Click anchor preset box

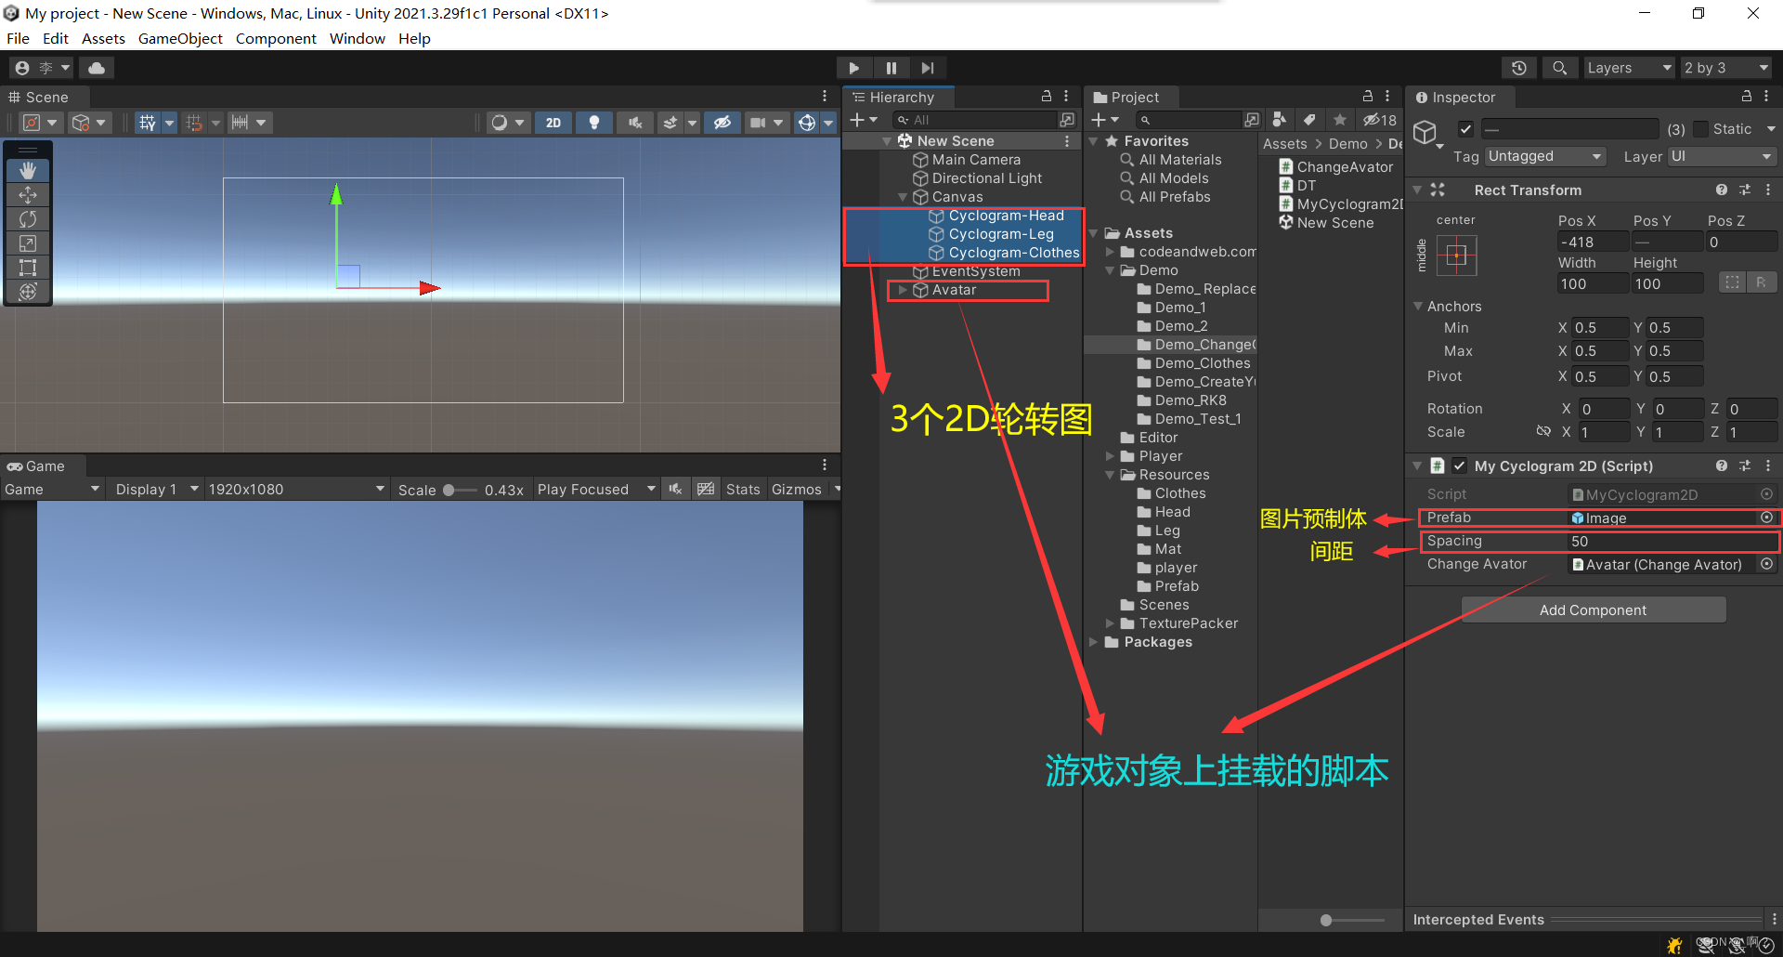1456,256
